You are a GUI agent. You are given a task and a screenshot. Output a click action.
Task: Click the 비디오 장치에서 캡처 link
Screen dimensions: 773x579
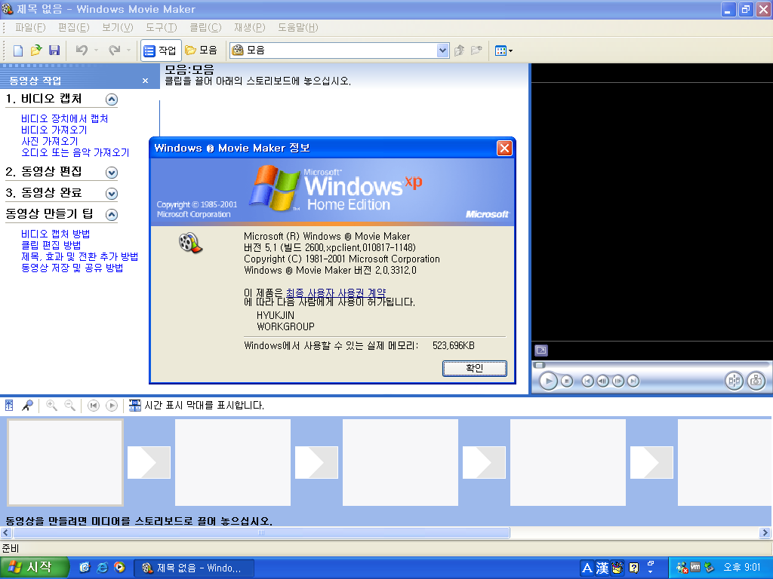(x=65, y=118)
